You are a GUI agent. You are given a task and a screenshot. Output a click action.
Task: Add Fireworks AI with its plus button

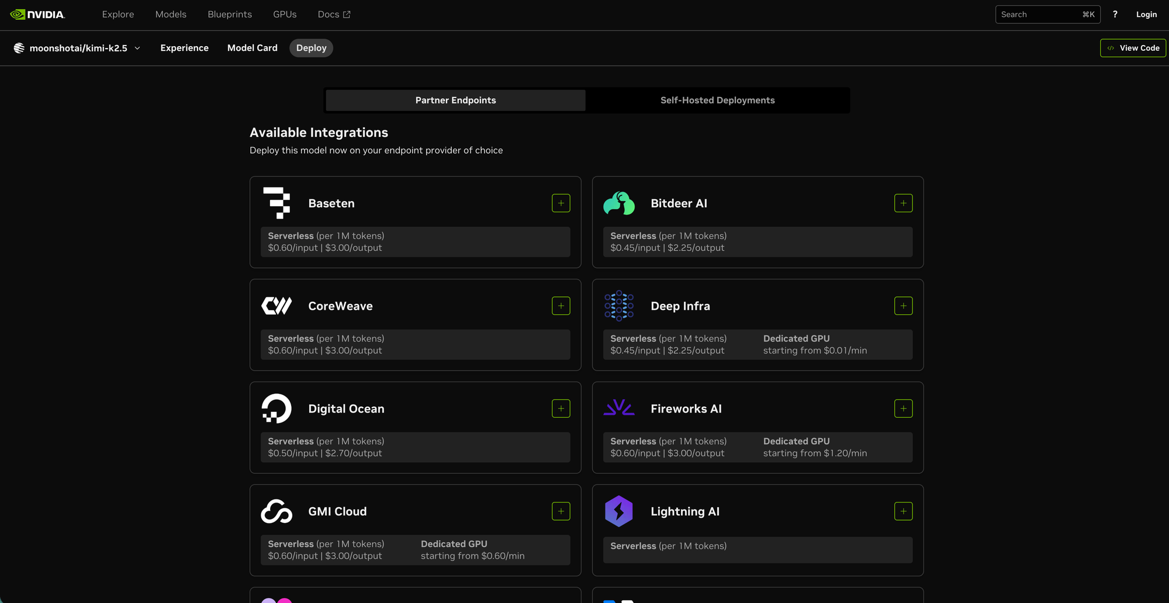[903, 408]
